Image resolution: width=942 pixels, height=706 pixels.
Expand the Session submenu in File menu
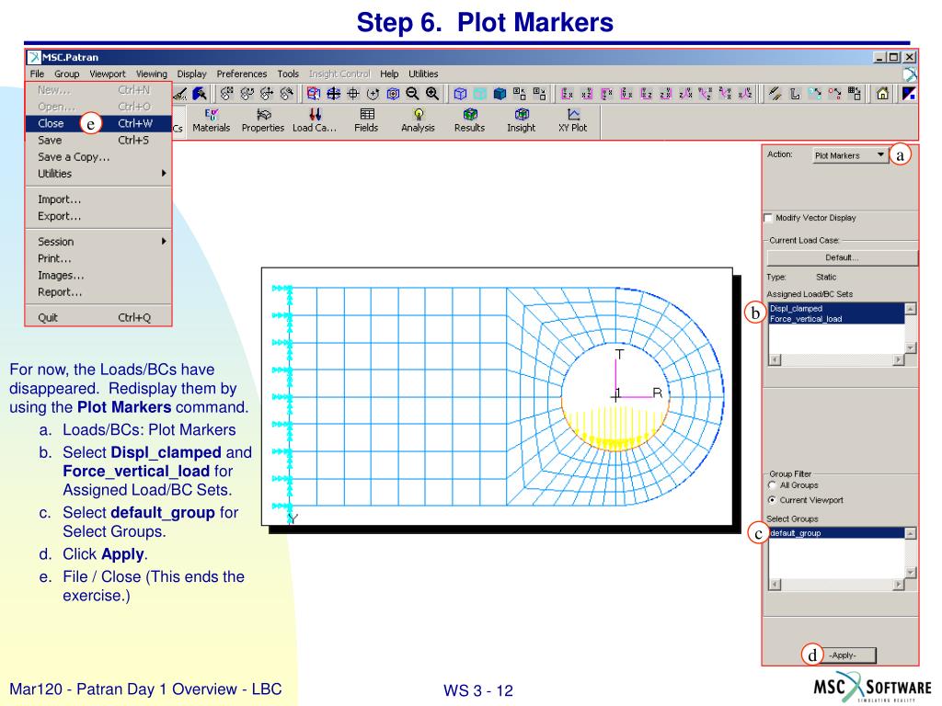pos(98,242)
